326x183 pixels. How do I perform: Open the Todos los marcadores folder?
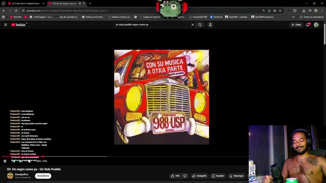click(312, 17)
